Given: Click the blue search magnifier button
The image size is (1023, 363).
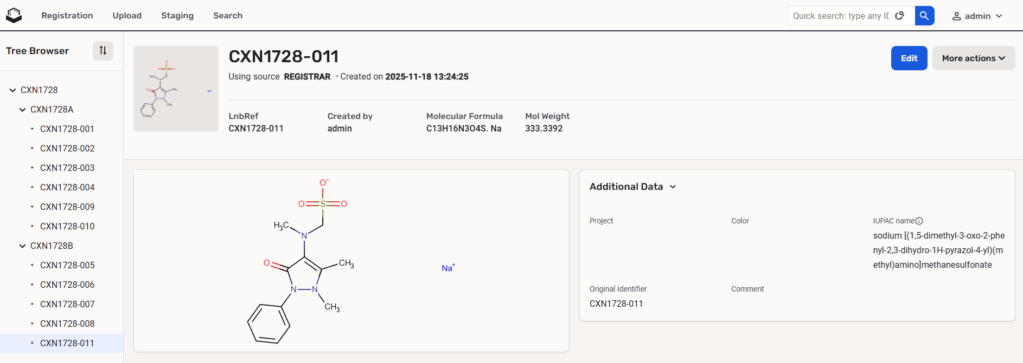Looking at the screenshot, I should 924,16.
